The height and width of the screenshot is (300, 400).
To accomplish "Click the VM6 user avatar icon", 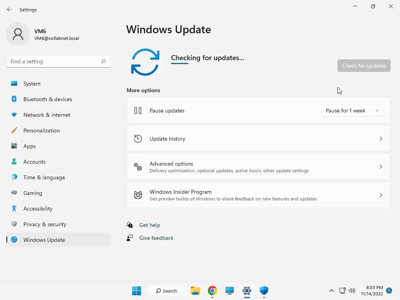I will click(x=18, y=34).
